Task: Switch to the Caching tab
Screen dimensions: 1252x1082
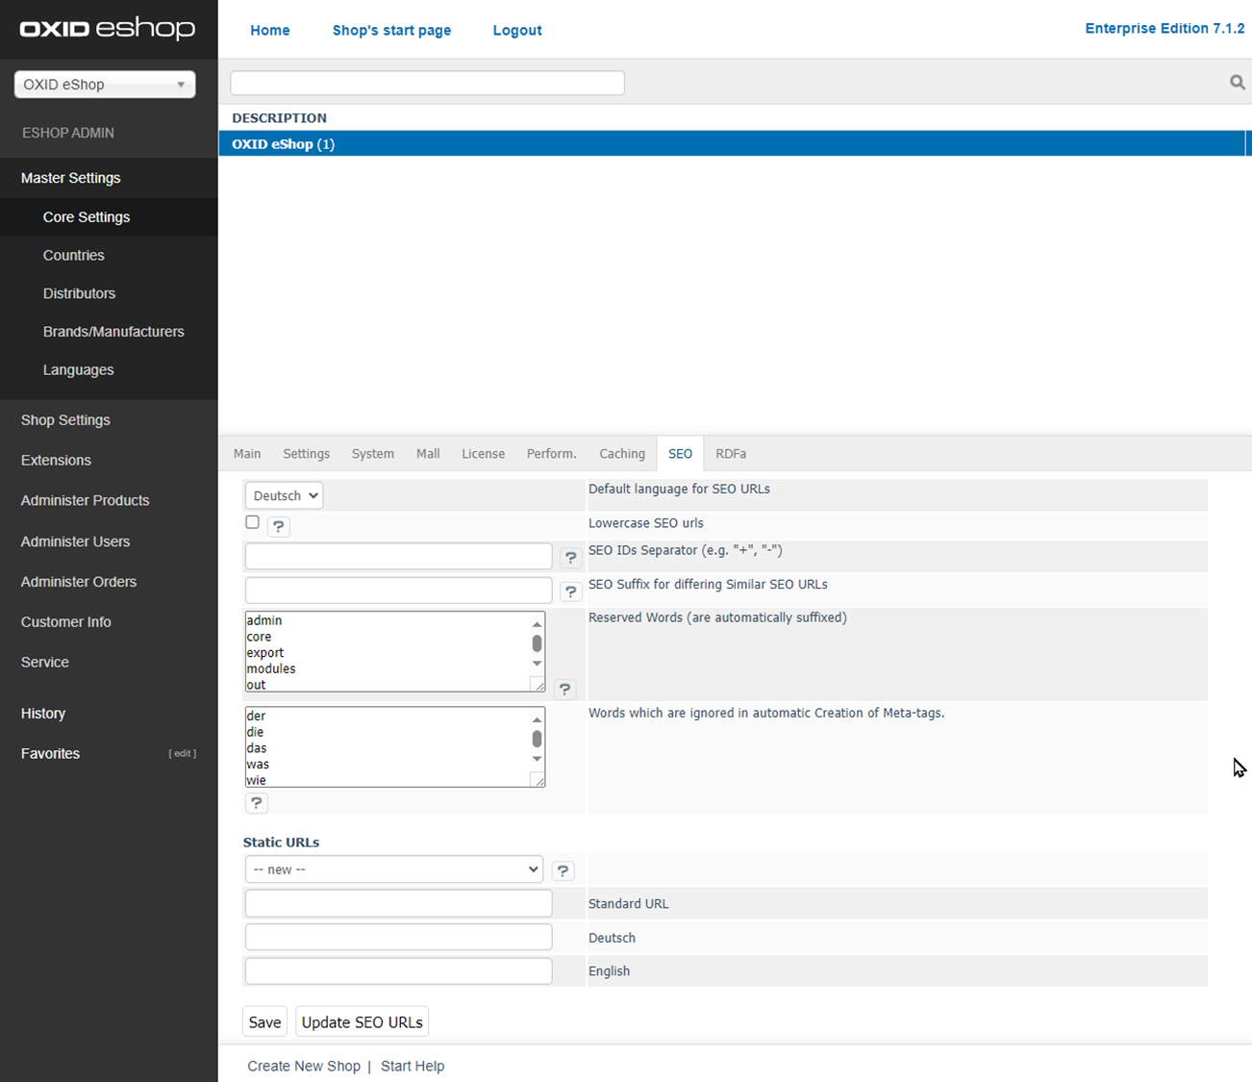Action: click(x=621, y=454)
